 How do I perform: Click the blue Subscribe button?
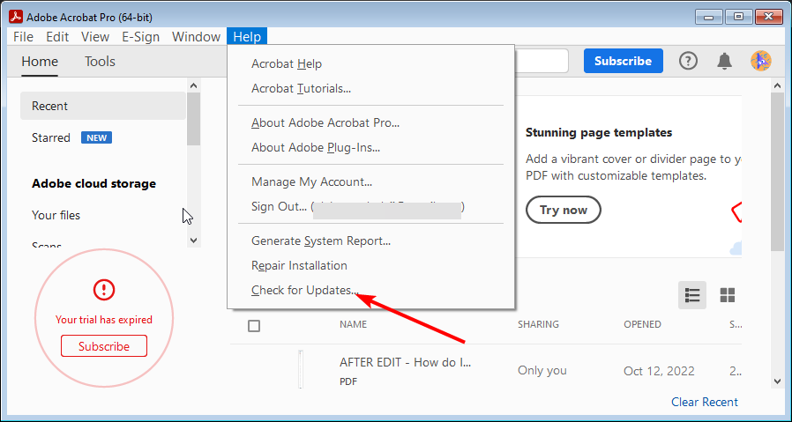click(x=624, y=61)
